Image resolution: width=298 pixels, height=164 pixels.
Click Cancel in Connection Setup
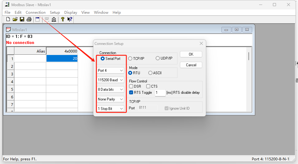click(x=191, y=65)
